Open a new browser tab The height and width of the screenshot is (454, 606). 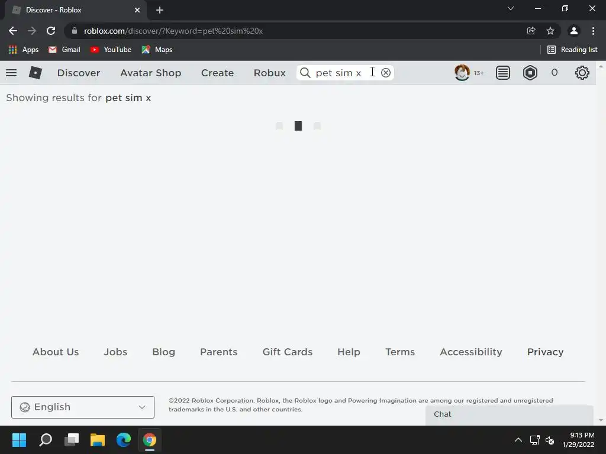160,10
